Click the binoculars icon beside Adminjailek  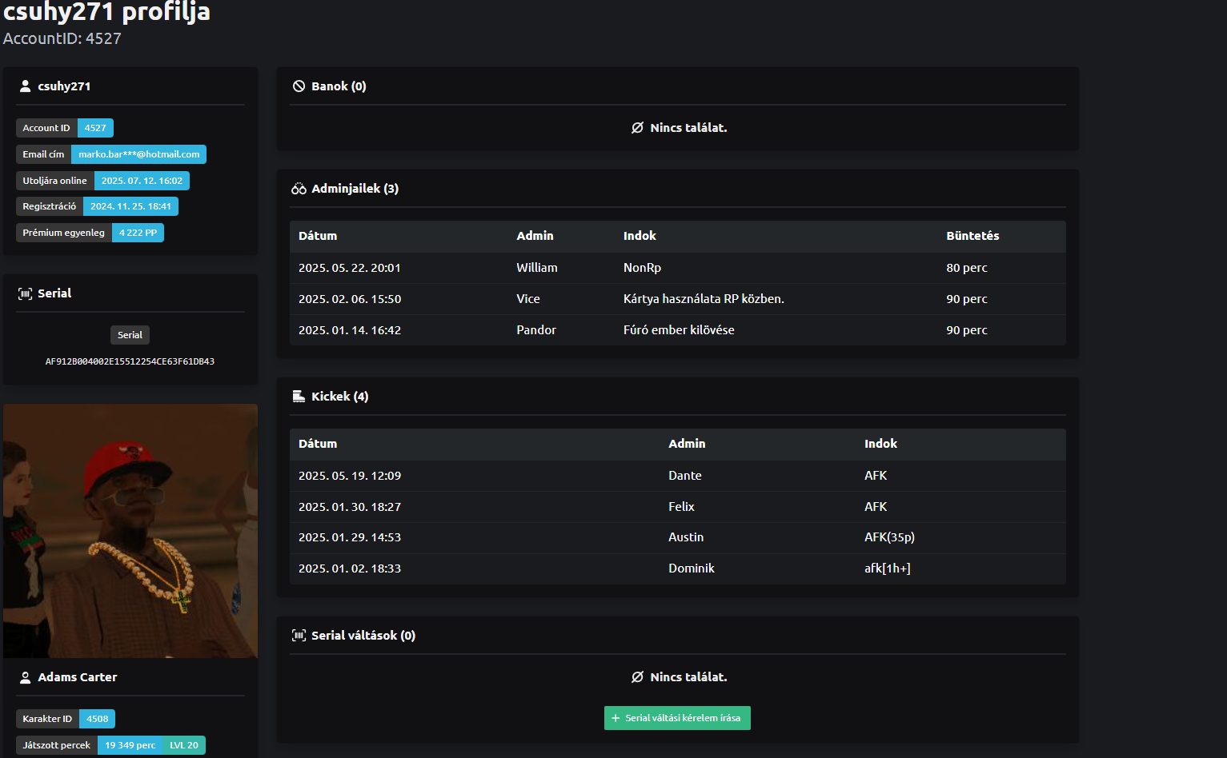coord(299,189)
